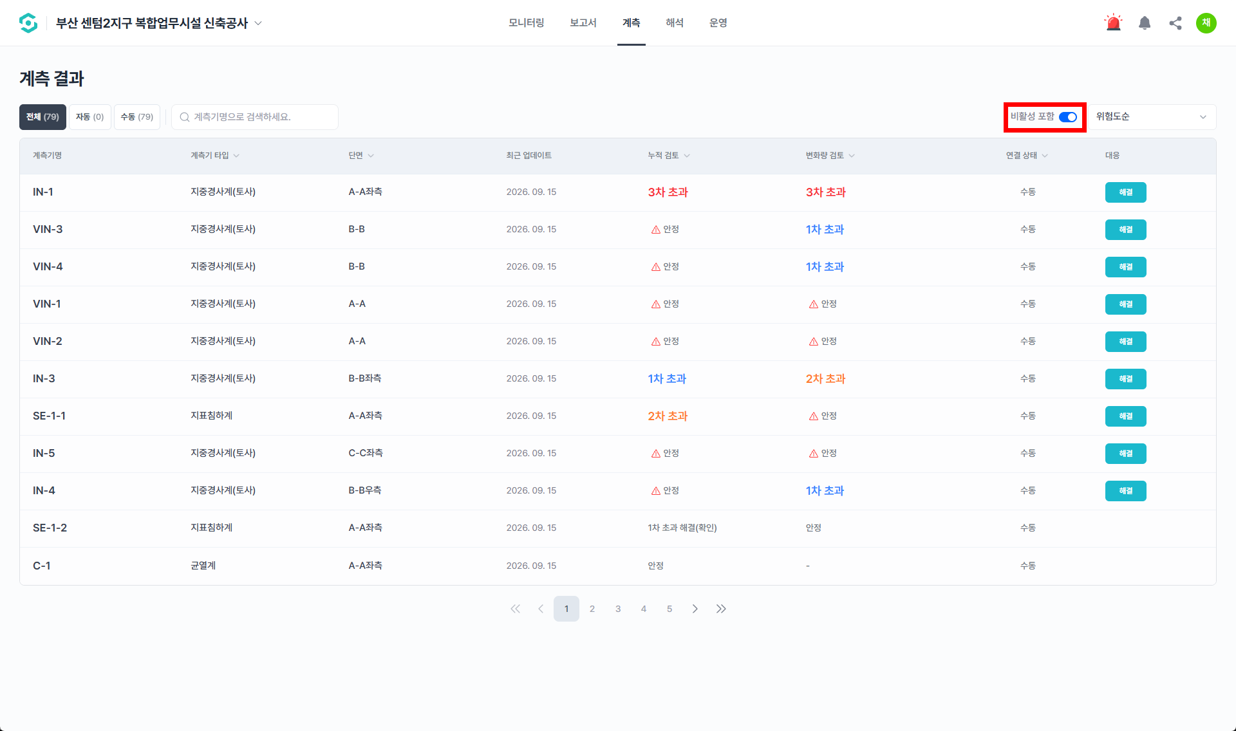Go to page 3
The width and height of the screenshot is (1236, 731).
618,609
